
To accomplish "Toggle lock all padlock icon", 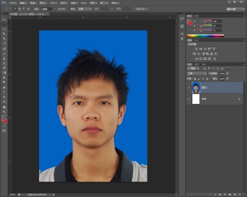I will tap(207, 79).
